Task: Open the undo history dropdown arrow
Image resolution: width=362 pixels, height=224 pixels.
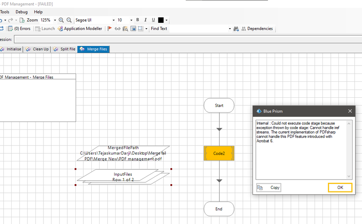Action: click(x=5, y=20)
